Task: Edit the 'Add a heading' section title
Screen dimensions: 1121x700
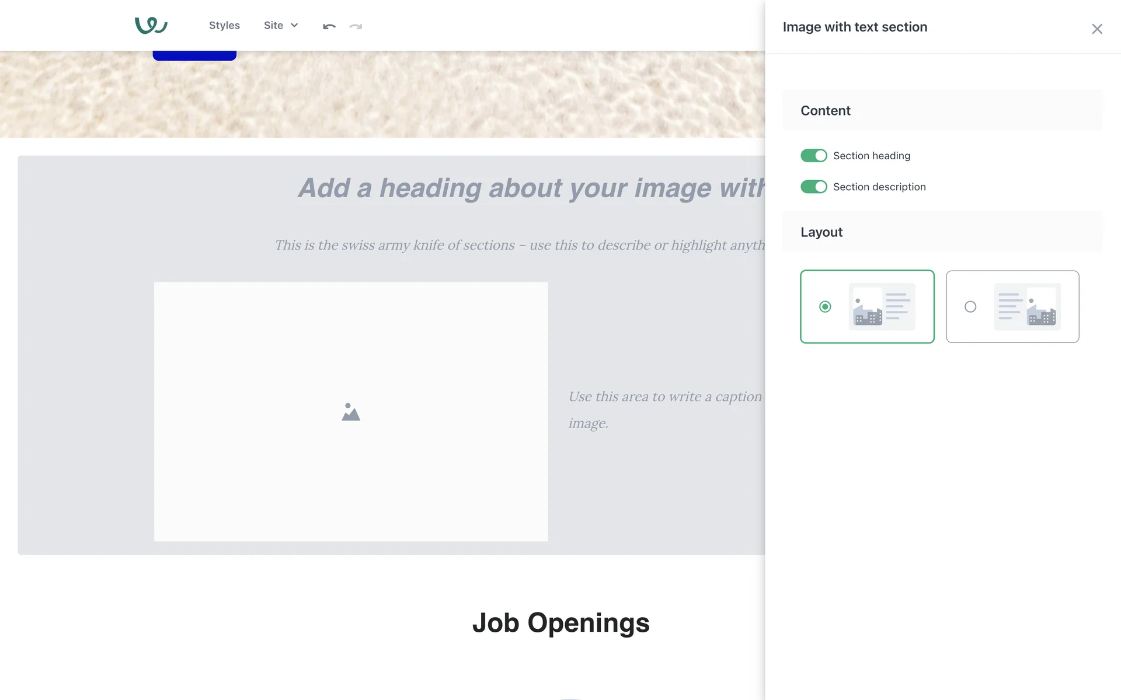Action: click(530, 188)
